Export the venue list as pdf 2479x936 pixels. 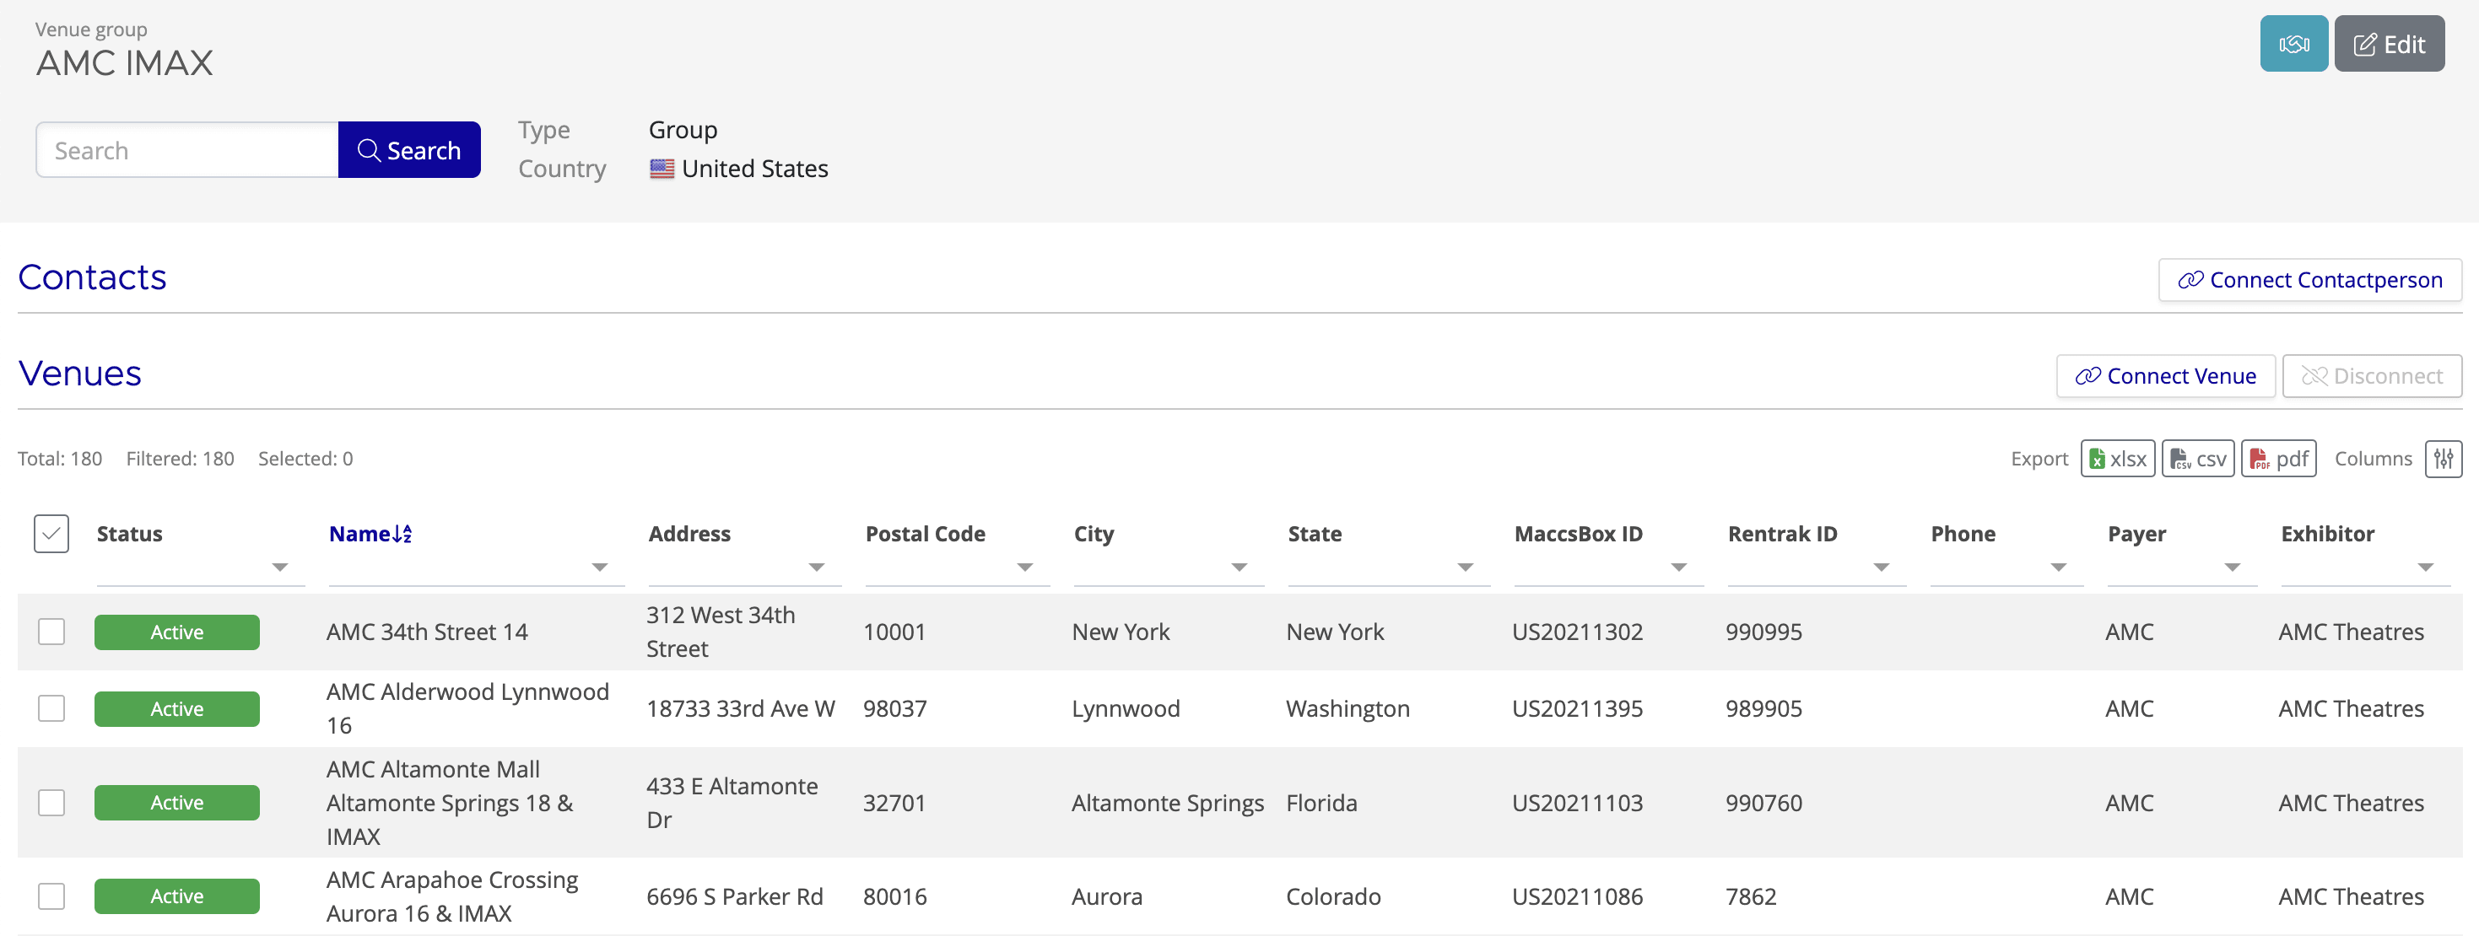(2278, 458)
